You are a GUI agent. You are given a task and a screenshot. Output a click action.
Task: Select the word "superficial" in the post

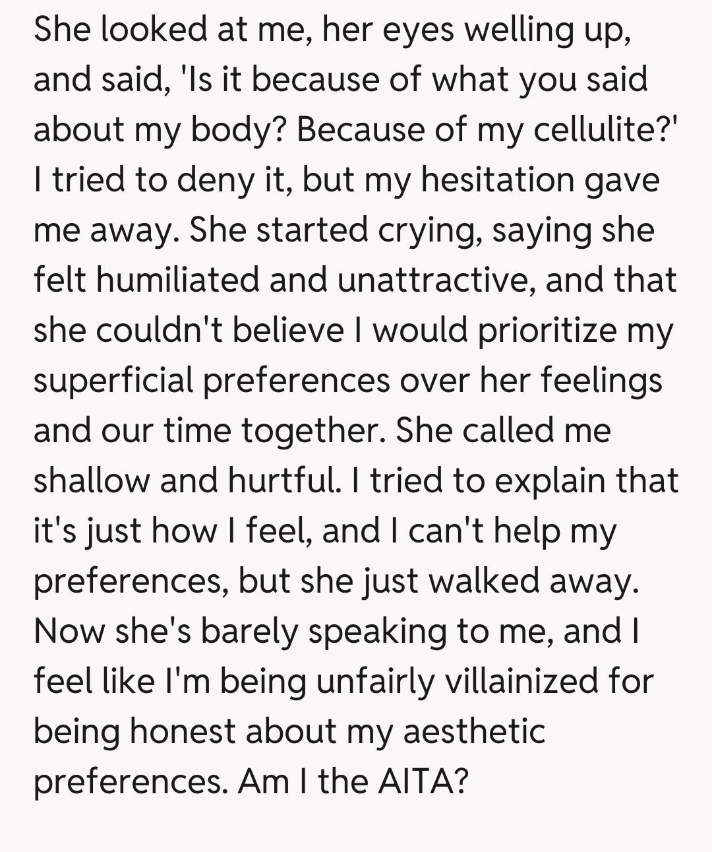pyautogui.click(x=113, y=380)
